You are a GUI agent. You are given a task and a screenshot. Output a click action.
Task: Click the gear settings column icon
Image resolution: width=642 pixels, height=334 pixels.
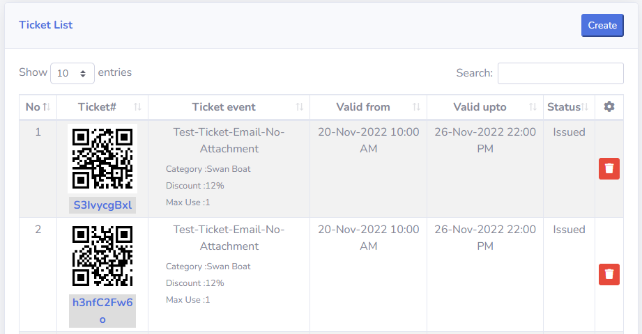pyautogui.click(x=609, y=106)
